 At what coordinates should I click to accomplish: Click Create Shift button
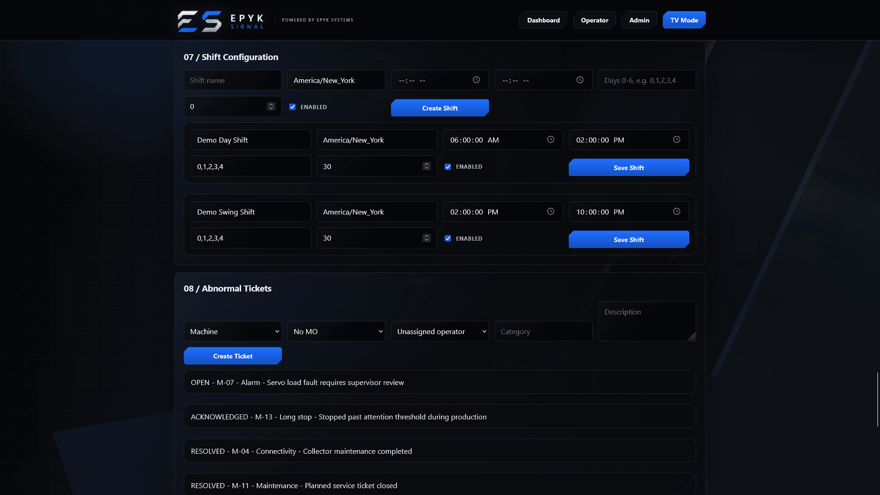[x=440, y=108]
